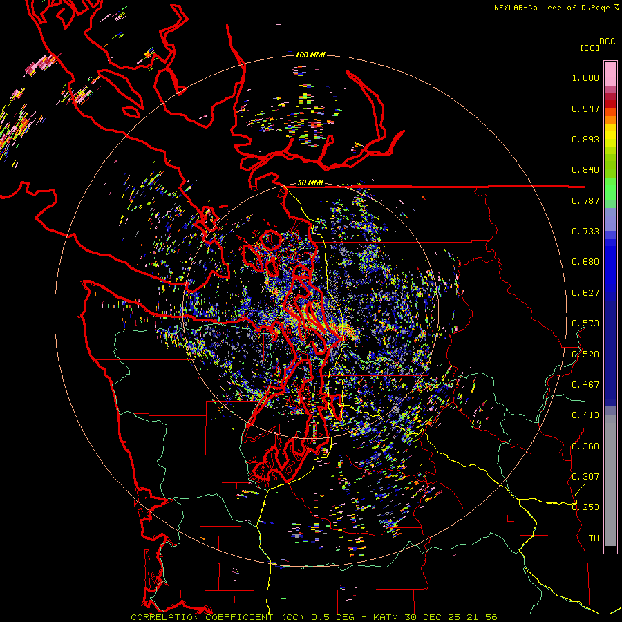Pick the bright green color bar segment
The height and width of the screenshot is (622, 622).
[x=610, y=189]
